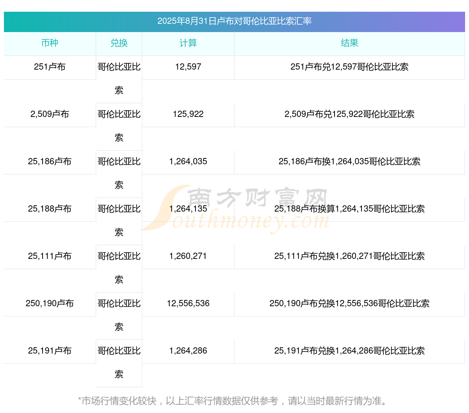The width and height of the screenshot is (469, 413).
Task: Click the 1,264,135 value cell
Action: coord(188,209)
